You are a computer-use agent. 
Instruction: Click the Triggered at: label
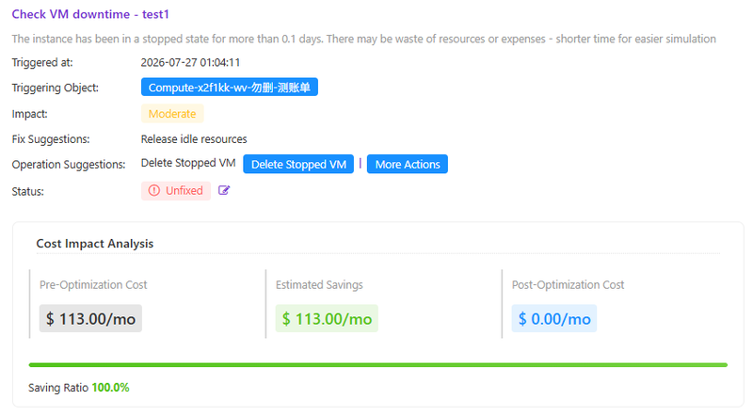pyautogui.click(x=42, y=62)
